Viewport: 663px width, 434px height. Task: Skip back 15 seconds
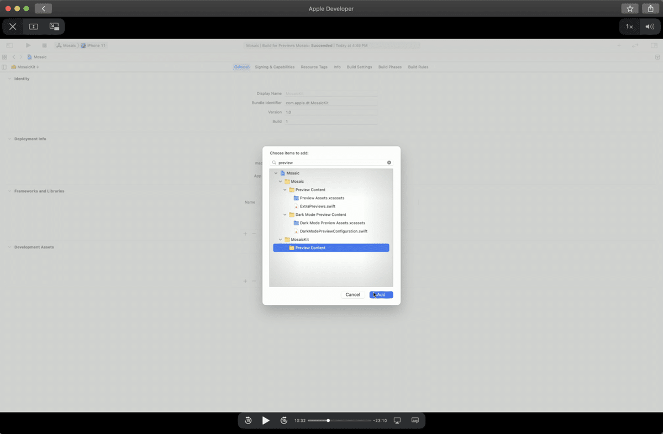point(248,421)
